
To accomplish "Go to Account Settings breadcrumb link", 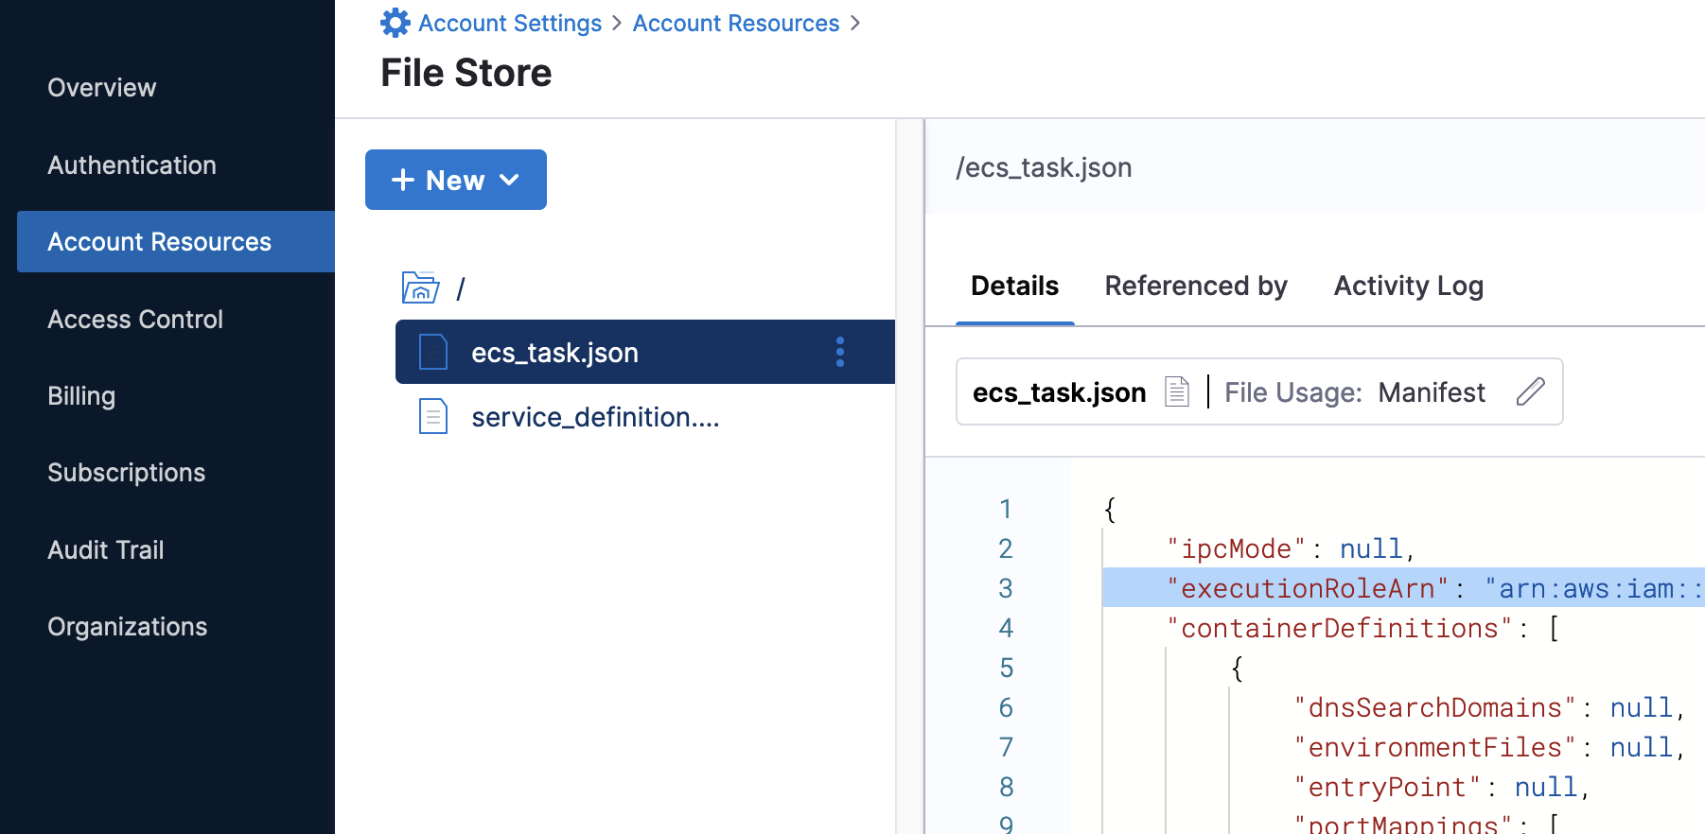I will (x=509, y=23).
